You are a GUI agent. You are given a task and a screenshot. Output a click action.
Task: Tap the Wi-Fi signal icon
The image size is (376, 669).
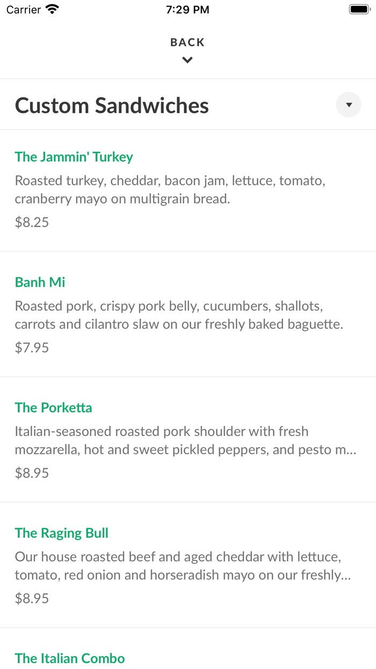(51, 9)
